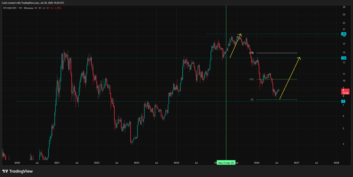Click the 5 value on the price axis
Viewport: 353px width, 177px height.
tap(343, 128)
